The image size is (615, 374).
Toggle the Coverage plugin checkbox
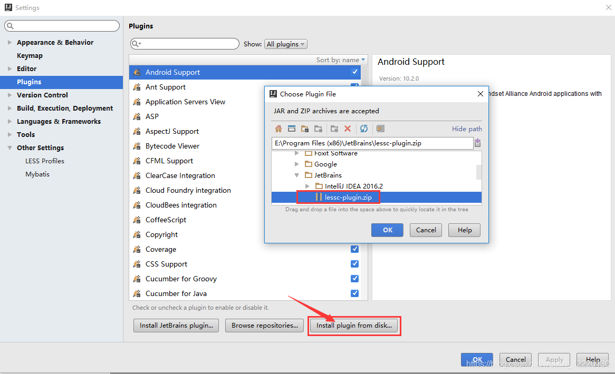point(354,249)
